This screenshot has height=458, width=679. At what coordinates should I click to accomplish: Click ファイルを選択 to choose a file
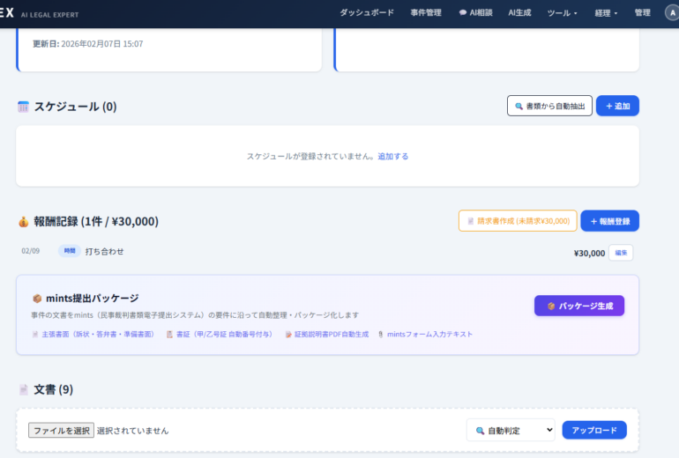61,431
